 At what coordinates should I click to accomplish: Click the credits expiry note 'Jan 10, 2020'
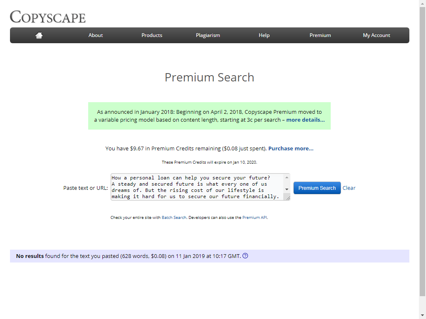tap(245, 162)
